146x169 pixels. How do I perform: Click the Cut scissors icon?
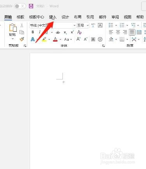click(22, 25)
